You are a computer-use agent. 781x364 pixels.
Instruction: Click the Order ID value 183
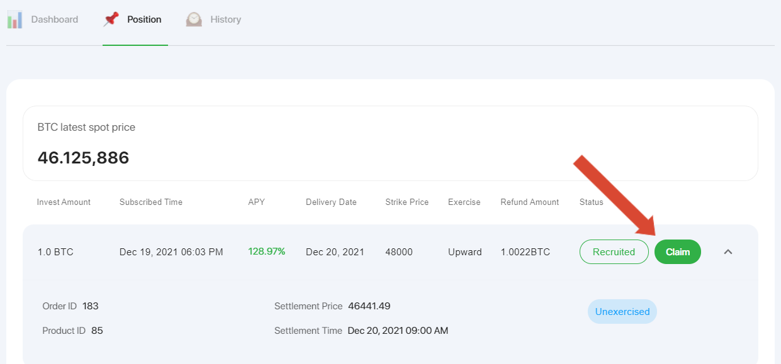90,306
